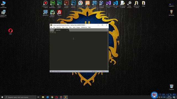This screenshot has width=177, height=99.
Task: Open the Project menu
Action: [x=78, y=28]
